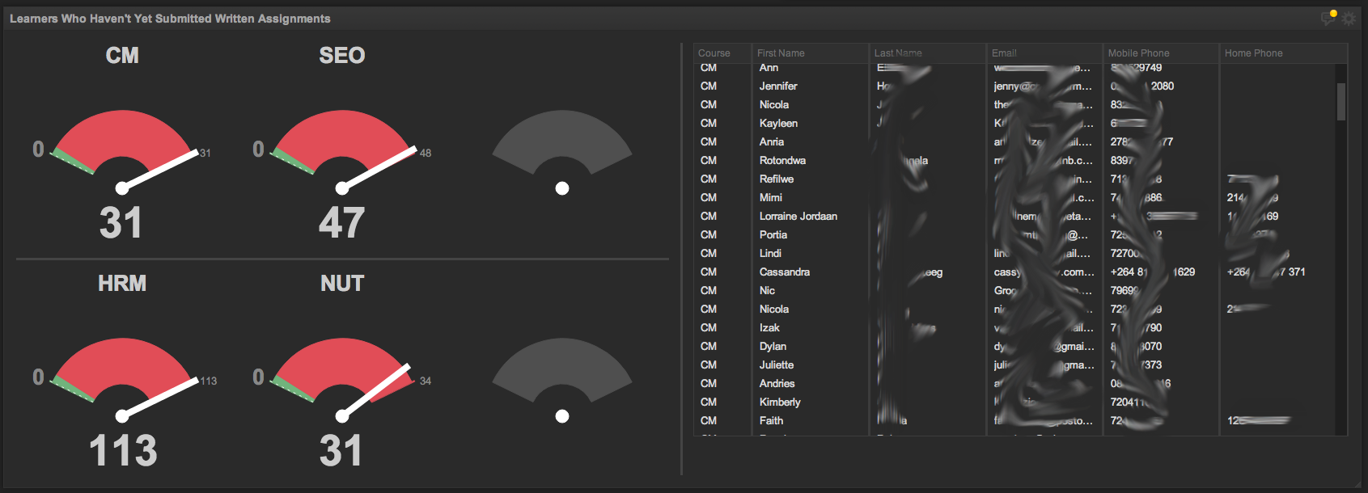Open the panel settings gear icon
Screen dimensions: 1368x493
1348,18
